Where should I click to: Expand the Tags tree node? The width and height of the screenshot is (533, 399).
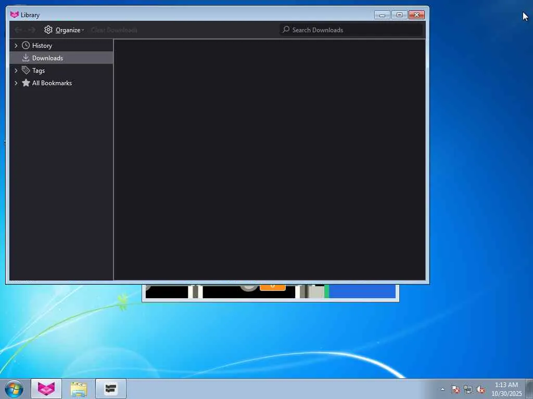(x=16, y=71)
